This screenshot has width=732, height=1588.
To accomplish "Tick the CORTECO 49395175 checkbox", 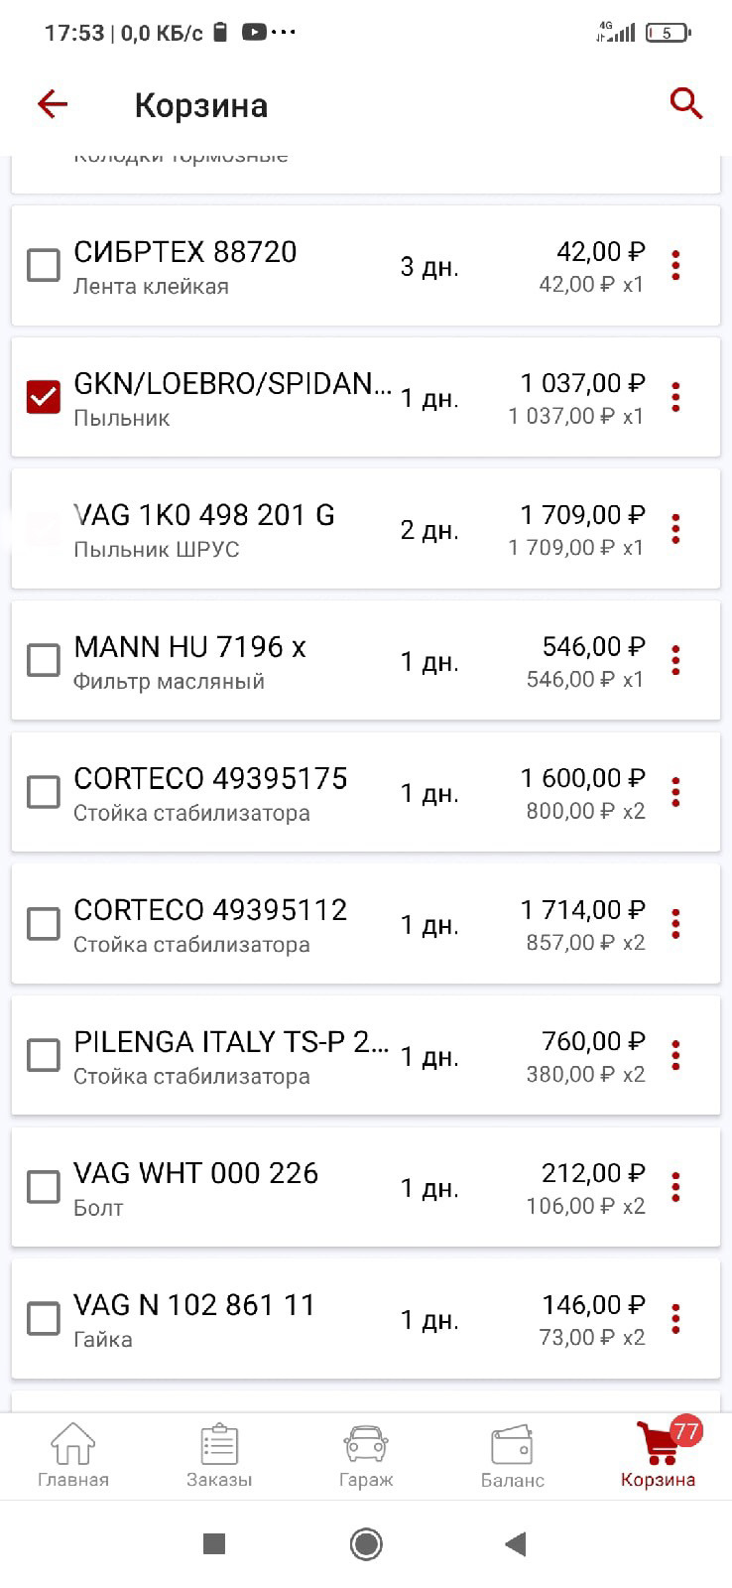I will click(x=44, y=792).
